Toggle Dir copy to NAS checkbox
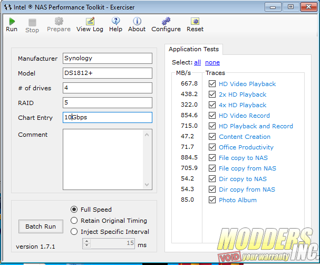 click(212, 179)
